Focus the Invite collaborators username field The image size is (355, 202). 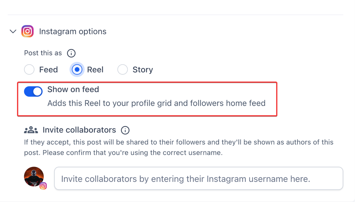click(x=199, y=179)
